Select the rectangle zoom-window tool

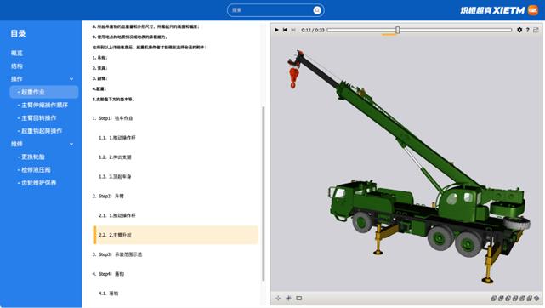(299, 298)
